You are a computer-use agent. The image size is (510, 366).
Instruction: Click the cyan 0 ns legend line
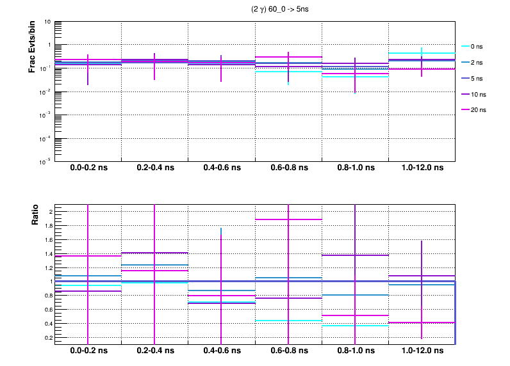466,47
